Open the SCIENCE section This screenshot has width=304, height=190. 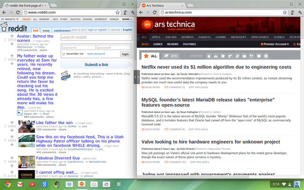coord(279,37)
